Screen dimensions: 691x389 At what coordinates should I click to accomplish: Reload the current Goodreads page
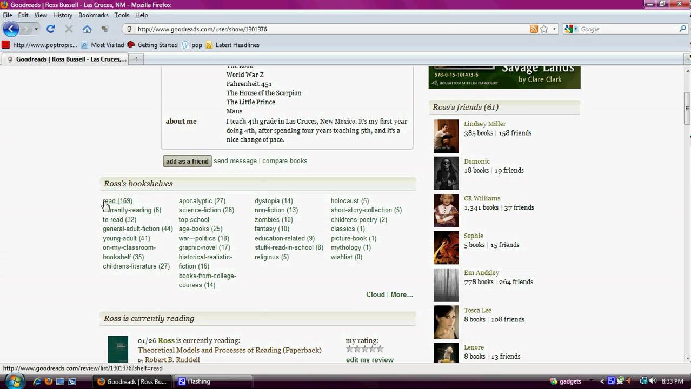click(x=51, y=29)
